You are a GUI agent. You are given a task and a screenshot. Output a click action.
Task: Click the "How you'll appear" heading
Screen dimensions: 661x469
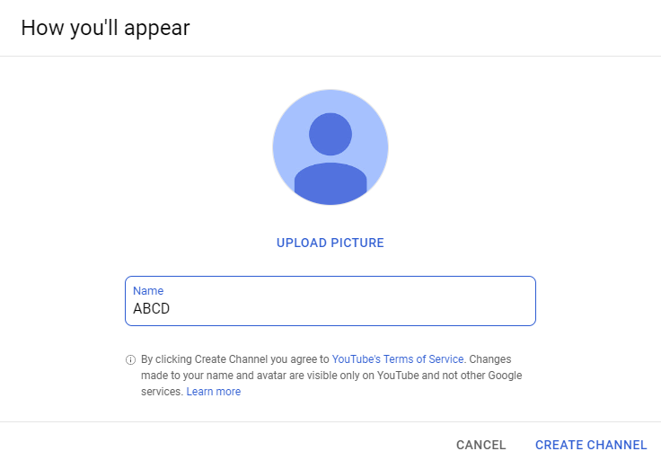pos(105,28)
